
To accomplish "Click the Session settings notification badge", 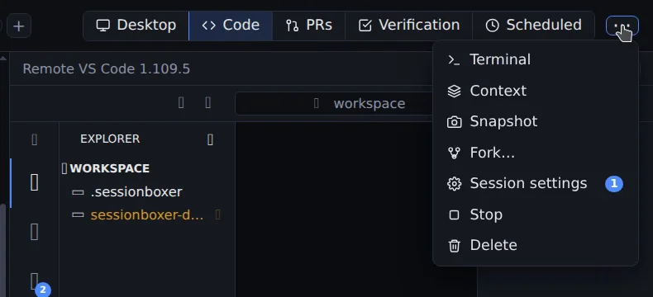I will [614, 184].
